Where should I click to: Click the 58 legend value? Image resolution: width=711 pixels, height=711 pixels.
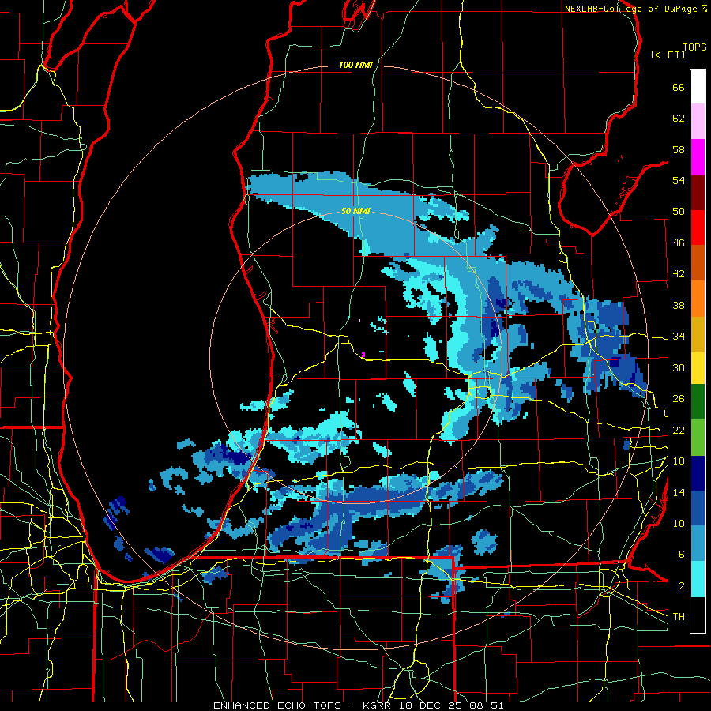pos(679,149)
